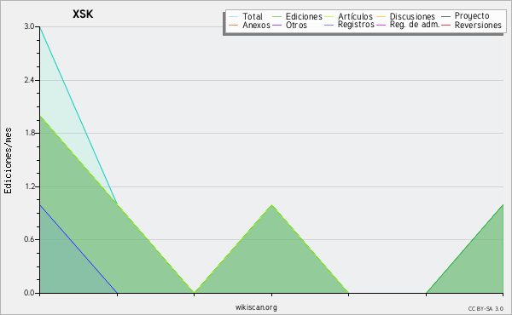
Task: Click the orange Anexos line swatch
Action: (234, 25)
